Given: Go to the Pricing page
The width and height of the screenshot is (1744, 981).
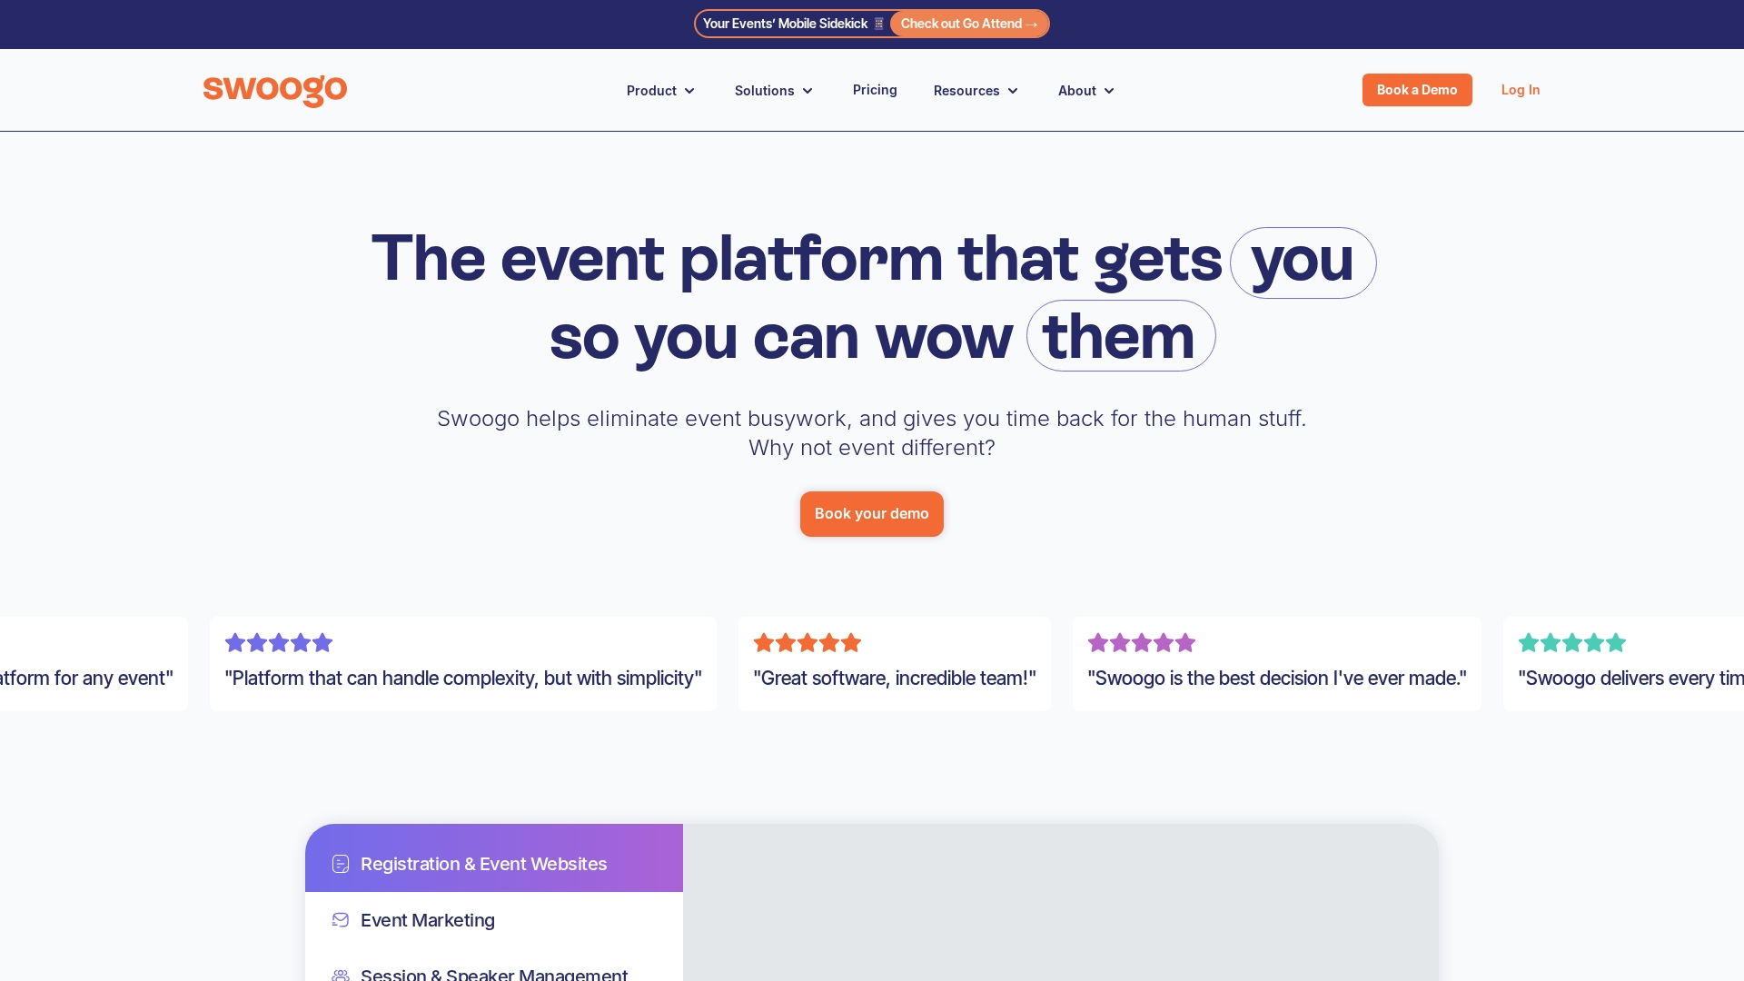Looking at the screenshot, I should pos(875,90).
